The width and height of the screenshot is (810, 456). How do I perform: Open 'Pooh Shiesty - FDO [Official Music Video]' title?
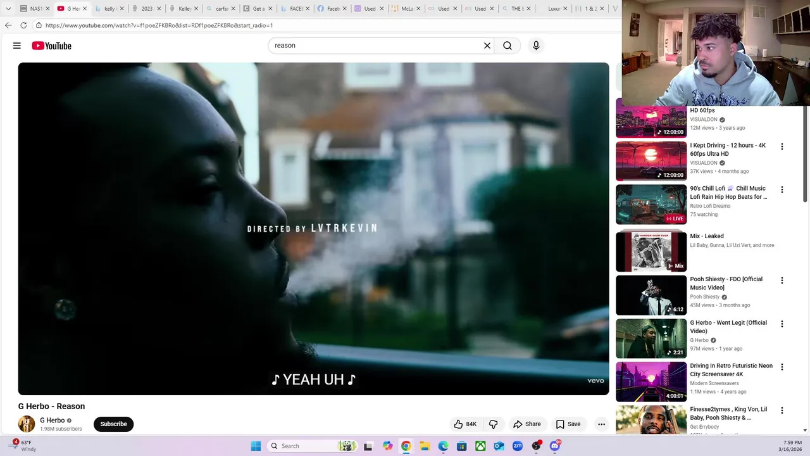726,283
